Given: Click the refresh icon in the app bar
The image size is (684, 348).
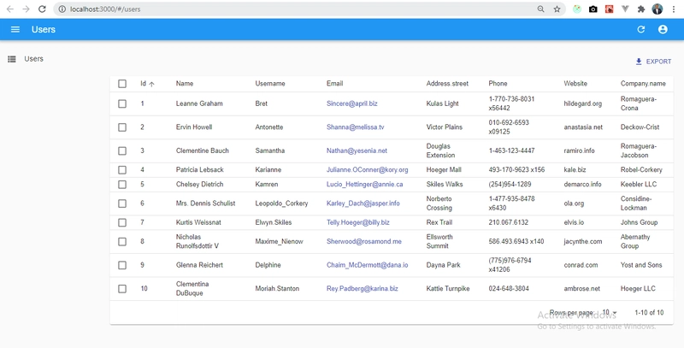Looking at the screenshot, I should point(640,29).
